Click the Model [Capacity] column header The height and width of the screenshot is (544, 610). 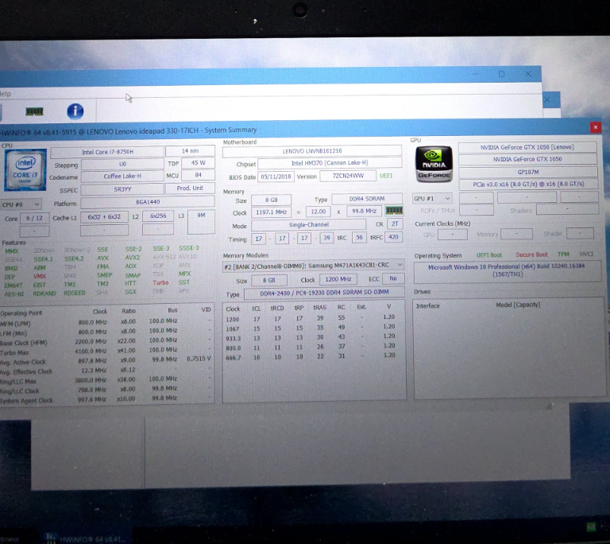518,305
